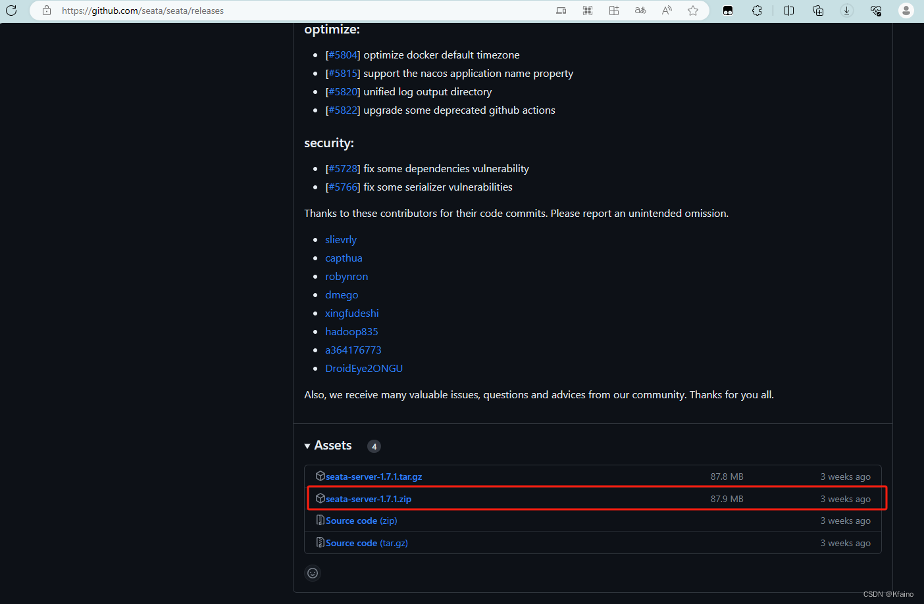
Task: Open the Extensions puzzle icon
Action: (x=757, y=11)
